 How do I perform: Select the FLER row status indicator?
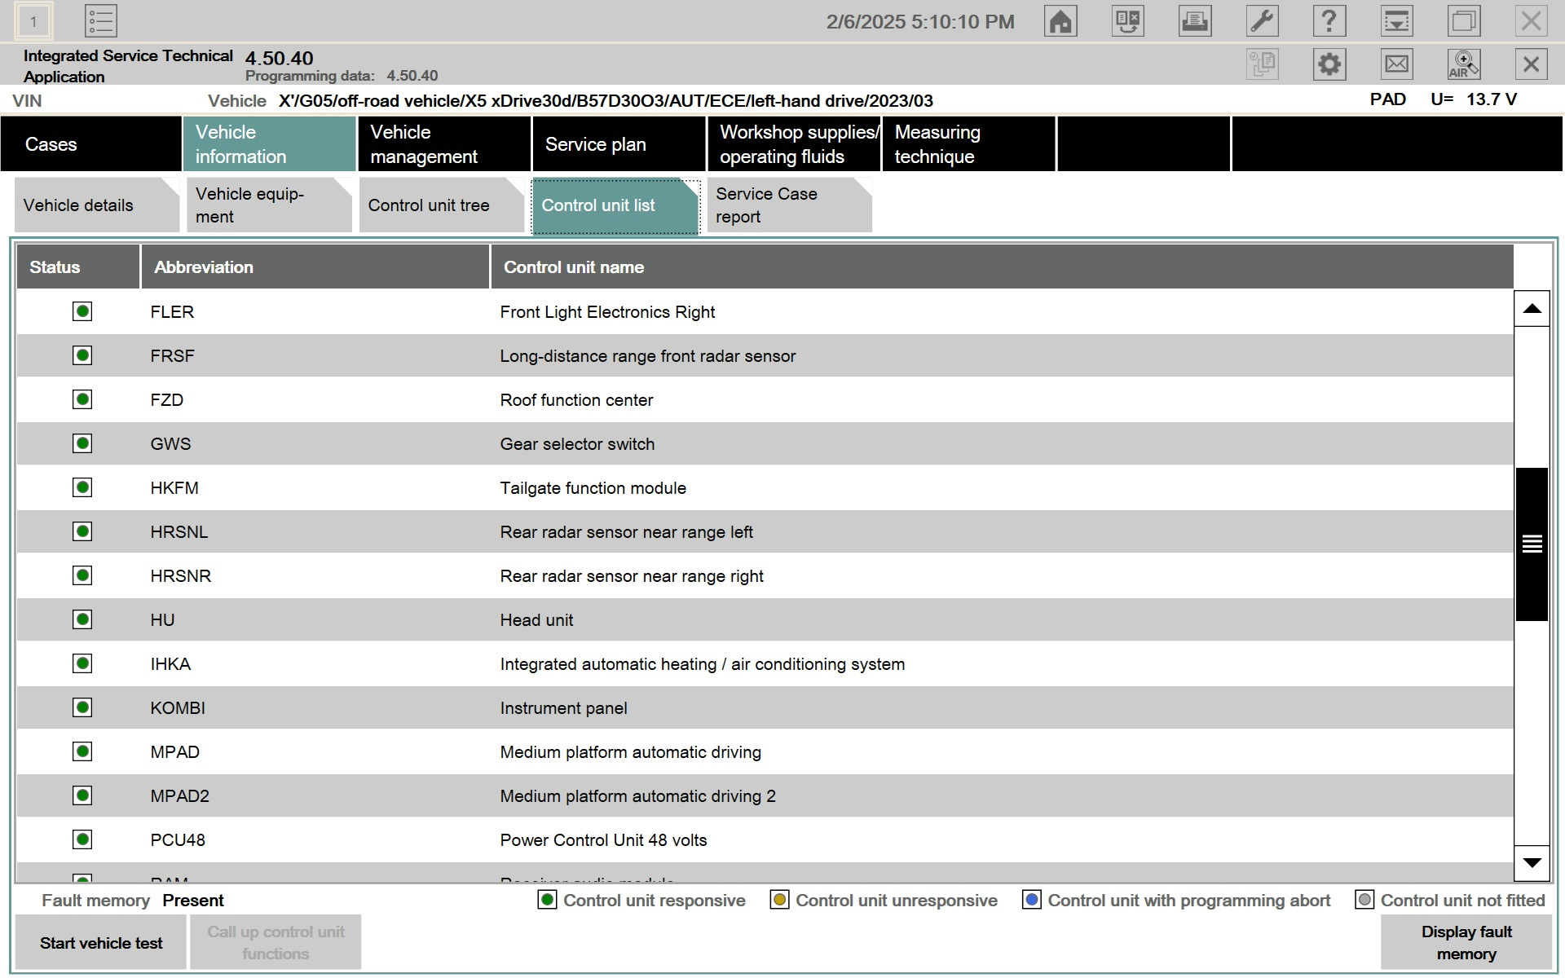pyautogui.click(x=82, y=311)
